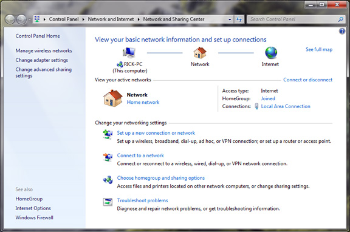
Task: Click the RICK-PC computer icon in map
Action: (129, 53)
